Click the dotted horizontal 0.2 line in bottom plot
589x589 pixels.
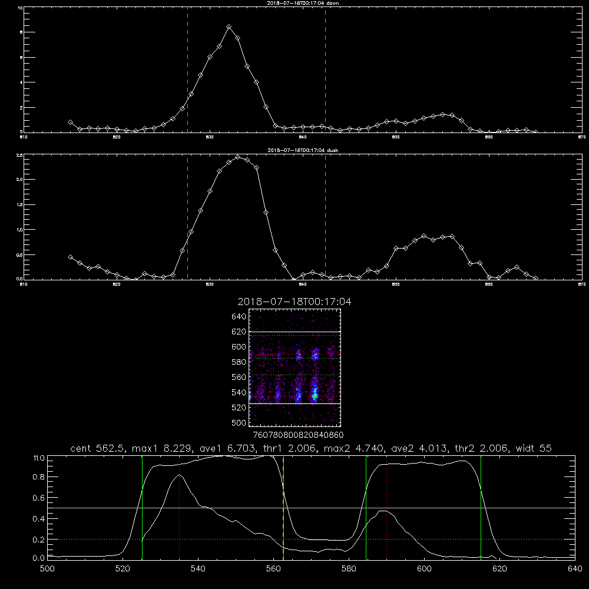[x=311, y=539]
